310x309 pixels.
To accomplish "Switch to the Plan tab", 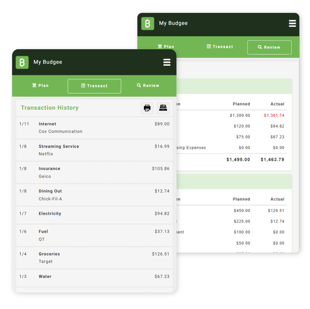I will [x=40, y=85].
